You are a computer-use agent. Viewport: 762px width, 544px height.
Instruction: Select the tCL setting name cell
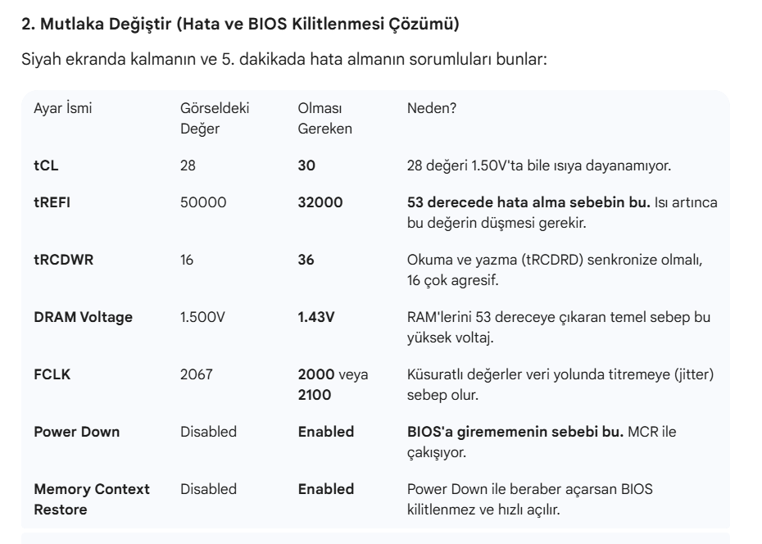pyautogui.click(x=46, y=165)
